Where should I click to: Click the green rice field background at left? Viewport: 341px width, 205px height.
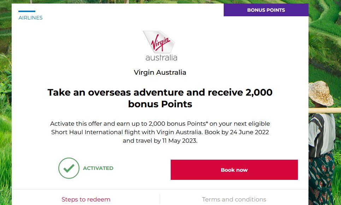point(5,106)
